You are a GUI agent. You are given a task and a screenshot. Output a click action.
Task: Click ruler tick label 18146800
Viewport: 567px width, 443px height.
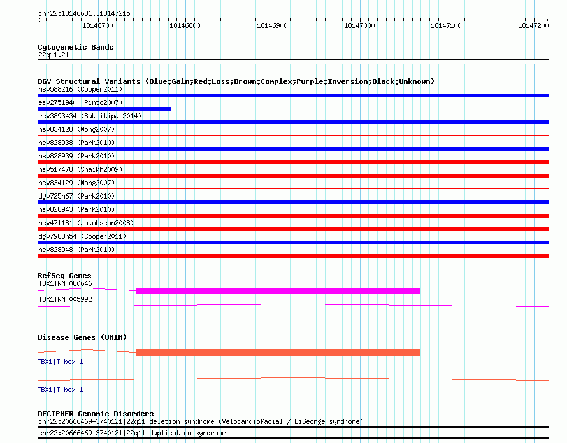pyautogui.click(x=185, y=25)
